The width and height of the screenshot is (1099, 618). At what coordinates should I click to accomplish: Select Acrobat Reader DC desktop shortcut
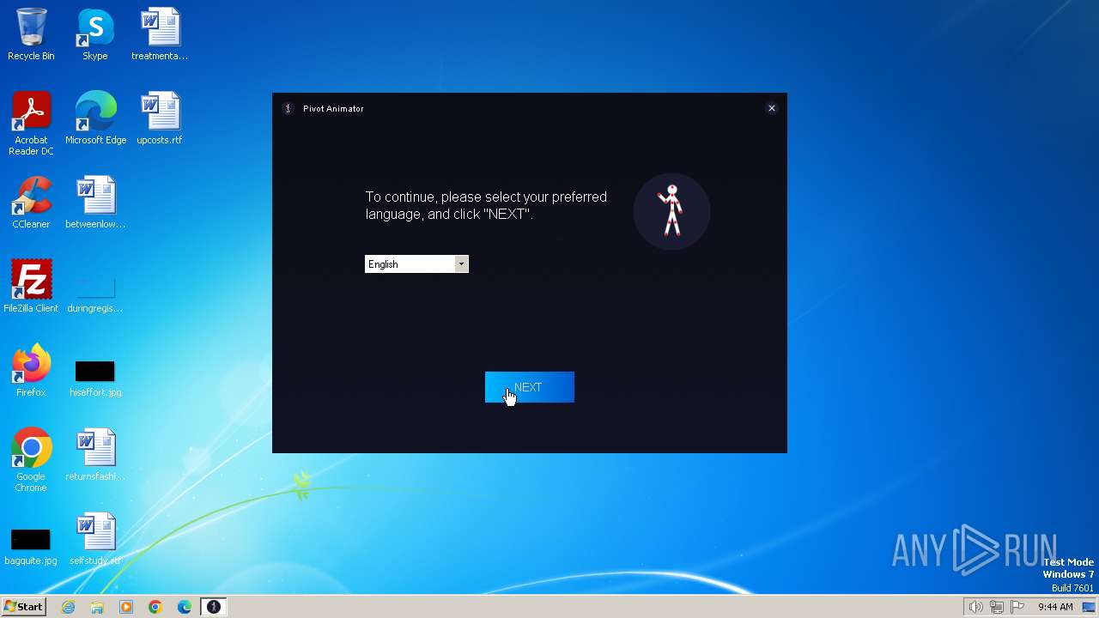[31, 124]
